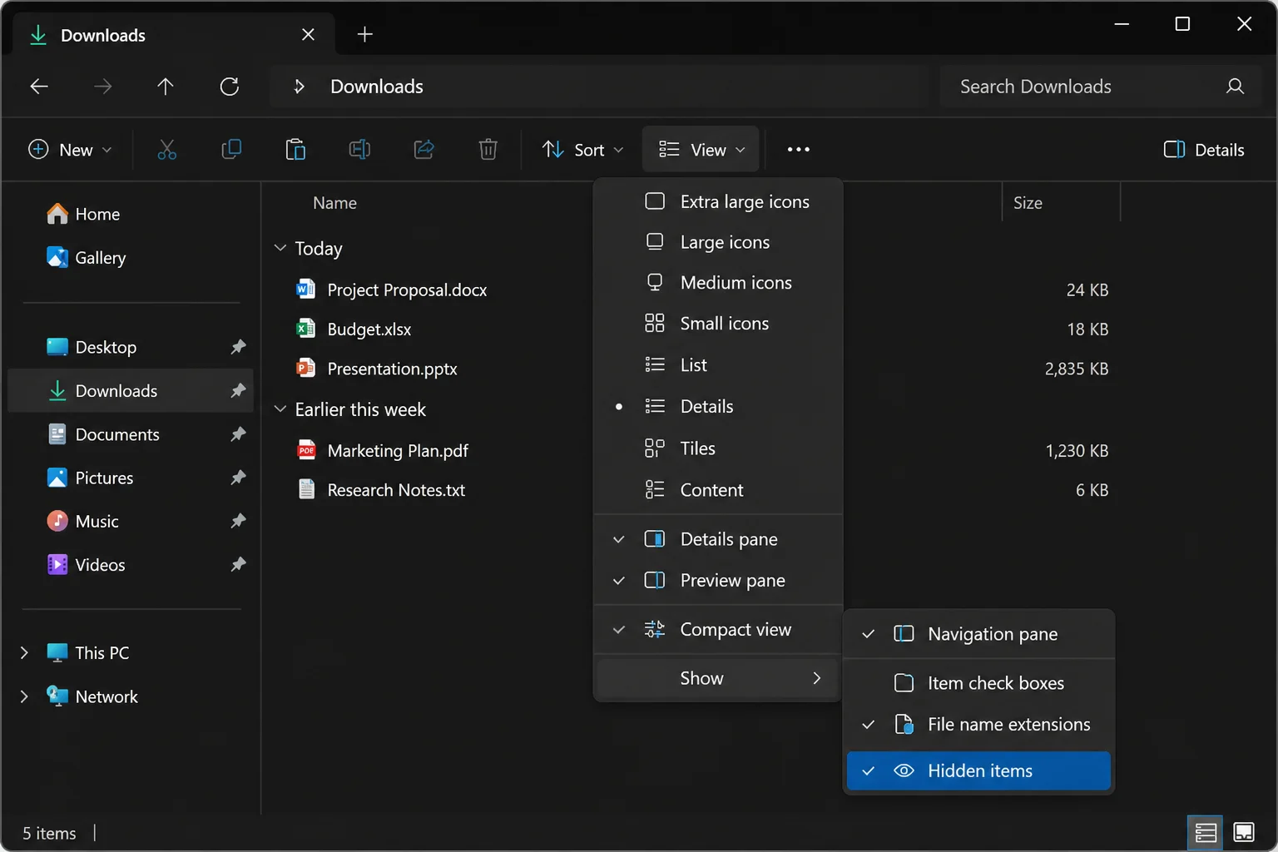Toggle the Details pane button at top right
This screenshot has width=1278, height=852.
point(1203,150)
